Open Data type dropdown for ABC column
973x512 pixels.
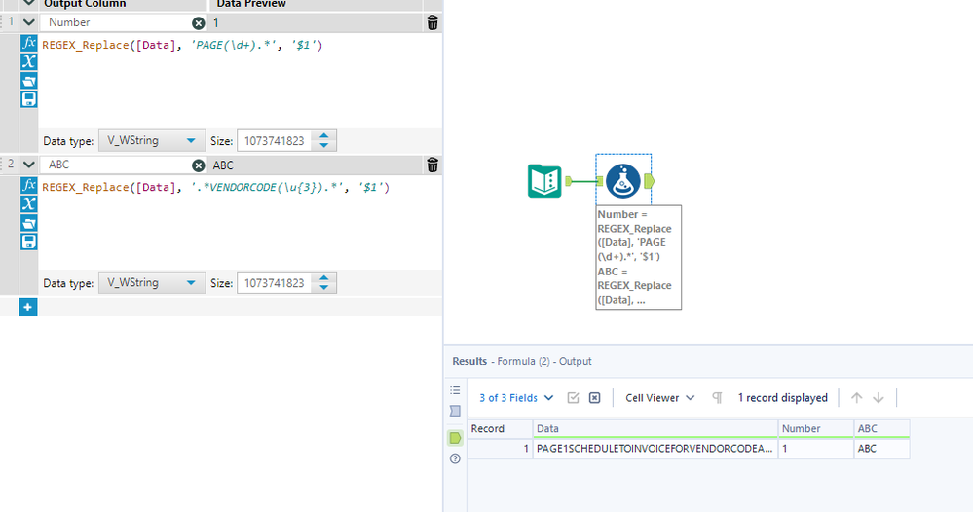pos(152,282)
